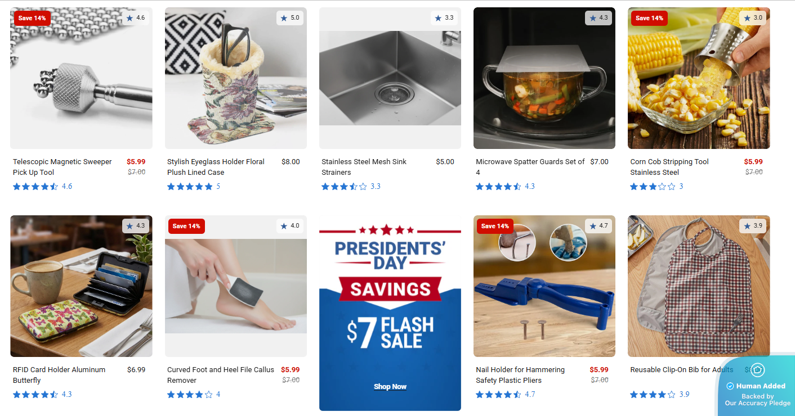The width and height of the screenshot is (795, 416).
Task: Click the Save 14% badge on Corn Cob Stripping Tool
Action: pyautogui.click(x=649, y=18)
